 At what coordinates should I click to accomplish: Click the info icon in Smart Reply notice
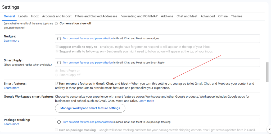coord(59,63)
